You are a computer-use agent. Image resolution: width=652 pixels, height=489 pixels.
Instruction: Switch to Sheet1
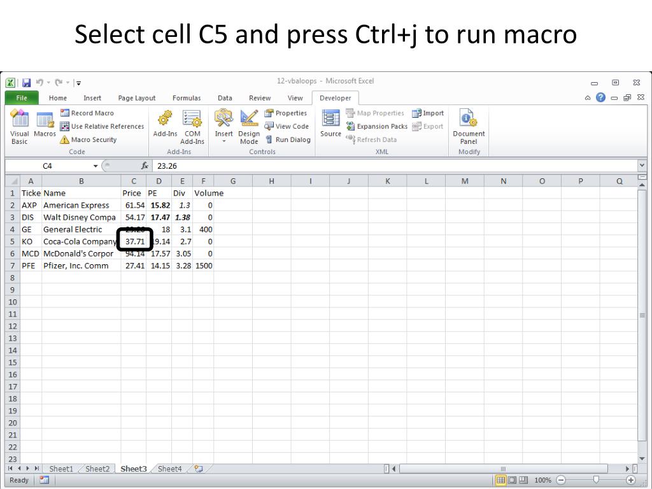[x=61, y=469]
